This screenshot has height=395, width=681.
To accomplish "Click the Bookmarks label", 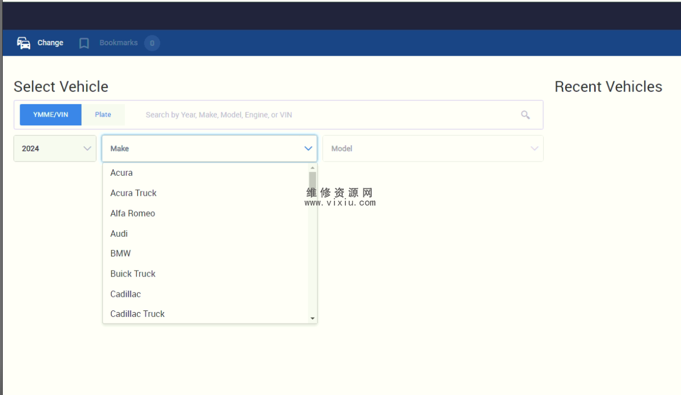I will [119, 43].
